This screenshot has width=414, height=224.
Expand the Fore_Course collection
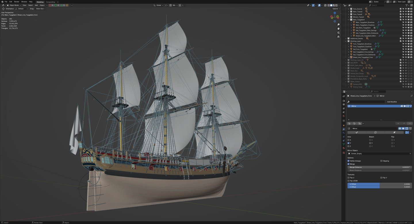coord(348,9)
